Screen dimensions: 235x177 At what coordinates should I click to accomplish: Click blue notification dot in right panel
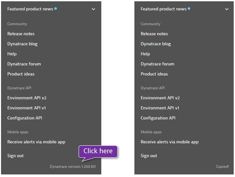click(x=189, y=8)
